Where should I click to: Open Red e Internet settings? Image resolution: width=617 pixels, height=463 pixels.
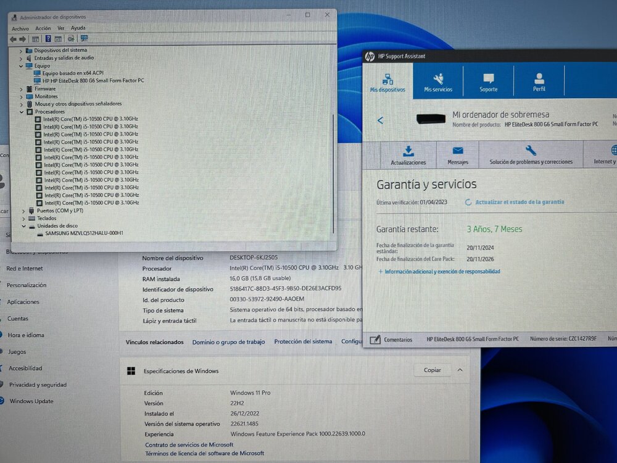coord(25,269)
